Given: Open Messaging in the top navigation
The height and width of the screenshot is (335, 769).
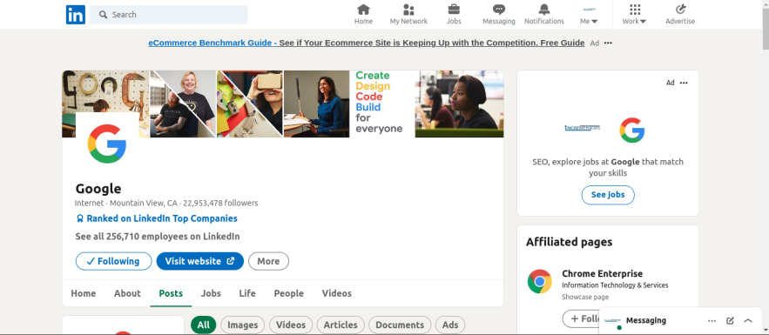Looking at the screenshot, I should tap(499, 15).
